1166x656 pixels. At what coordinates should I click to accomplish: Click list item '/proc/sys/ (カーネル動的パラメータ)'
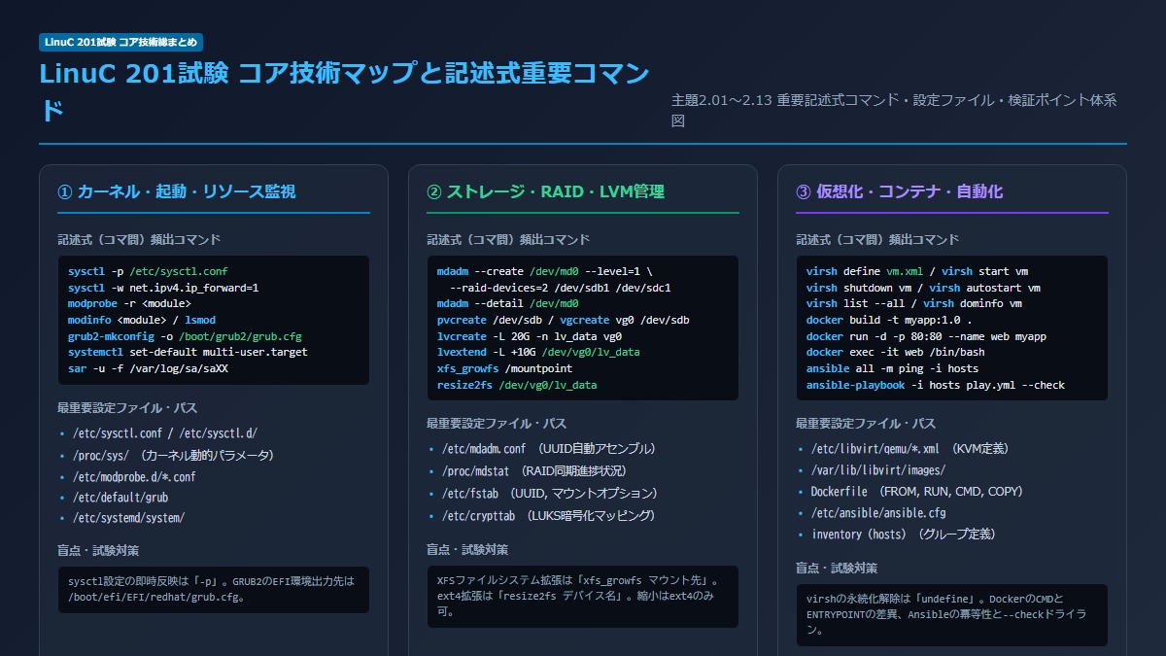[173, 455]
